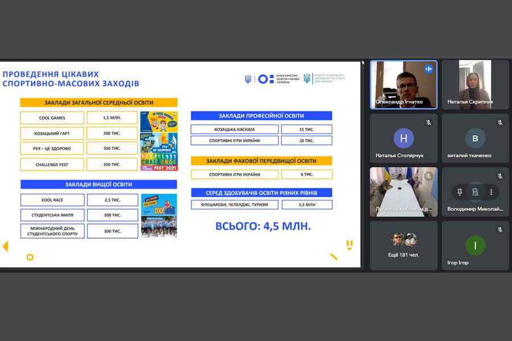Click 'Міжнародний день студентського спорту' cell
The height and width of the screenshot is (341, 512).
coord(52,231)
